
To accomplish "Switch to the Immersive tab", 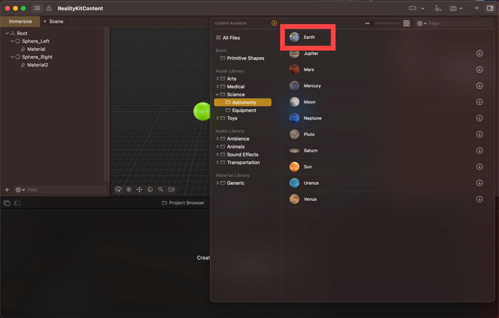I will click(20, 21).
